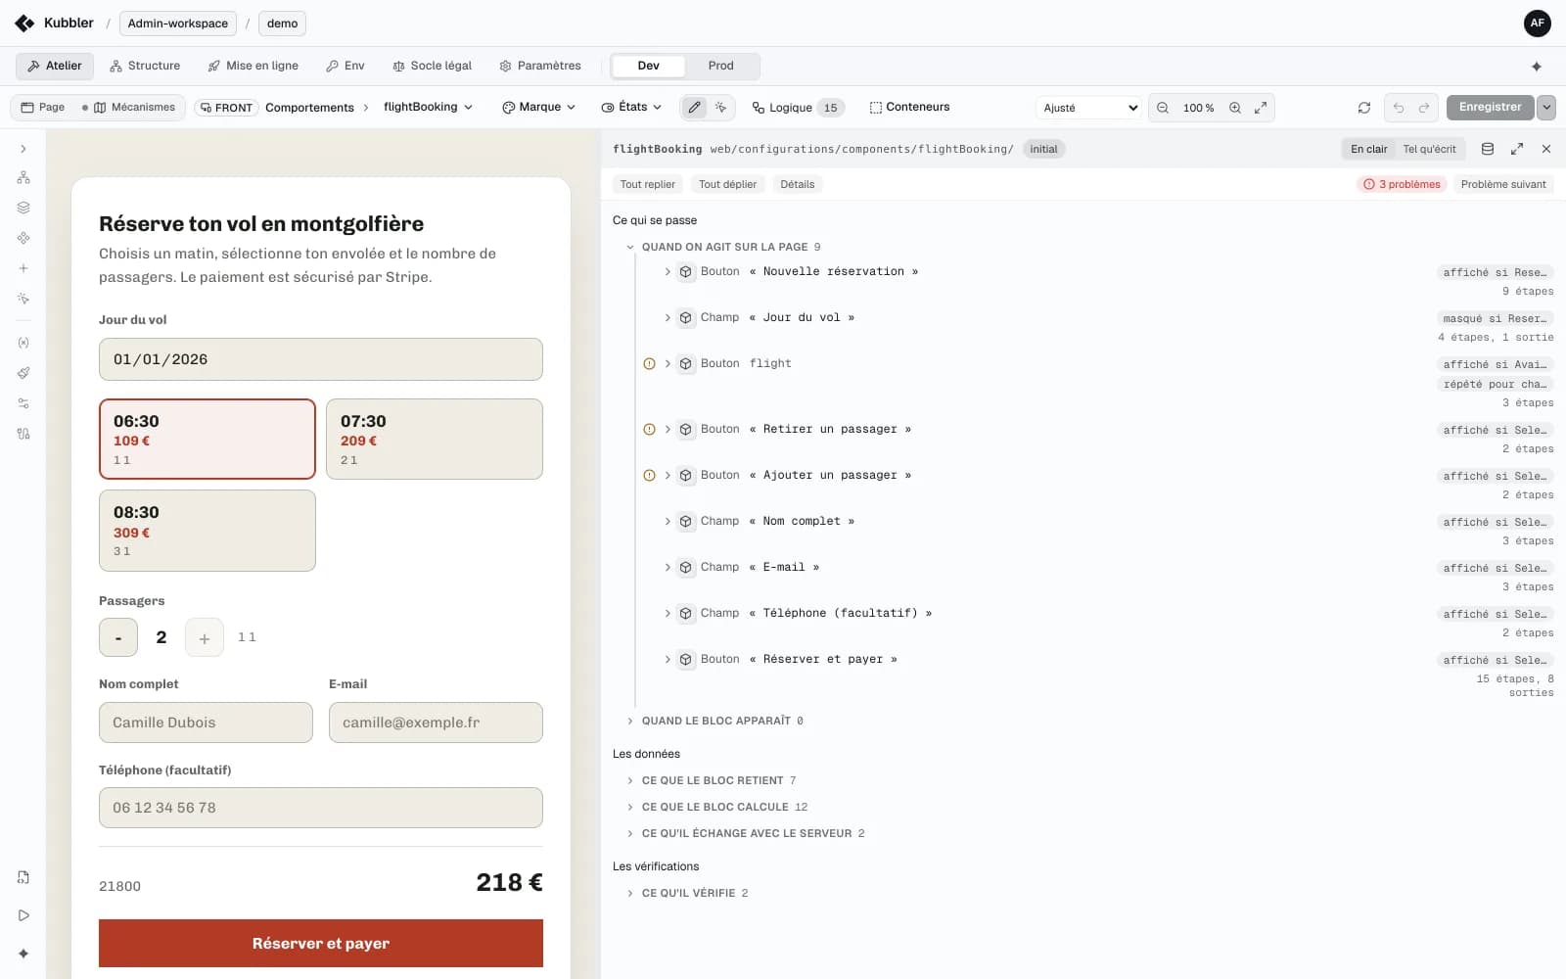Click the fullscreen canvas expand icon

coord(1261,108)
